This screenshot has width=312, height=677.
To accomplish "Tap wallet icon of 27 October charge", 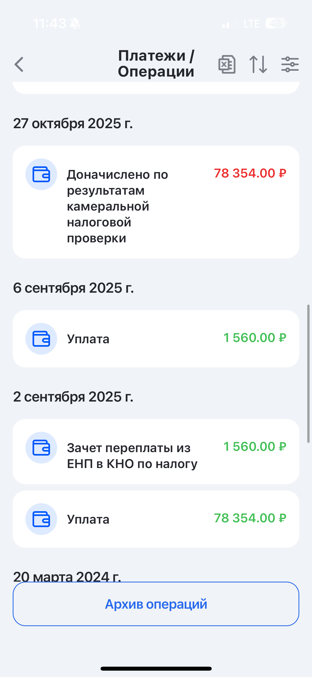I will click(41, 174).
